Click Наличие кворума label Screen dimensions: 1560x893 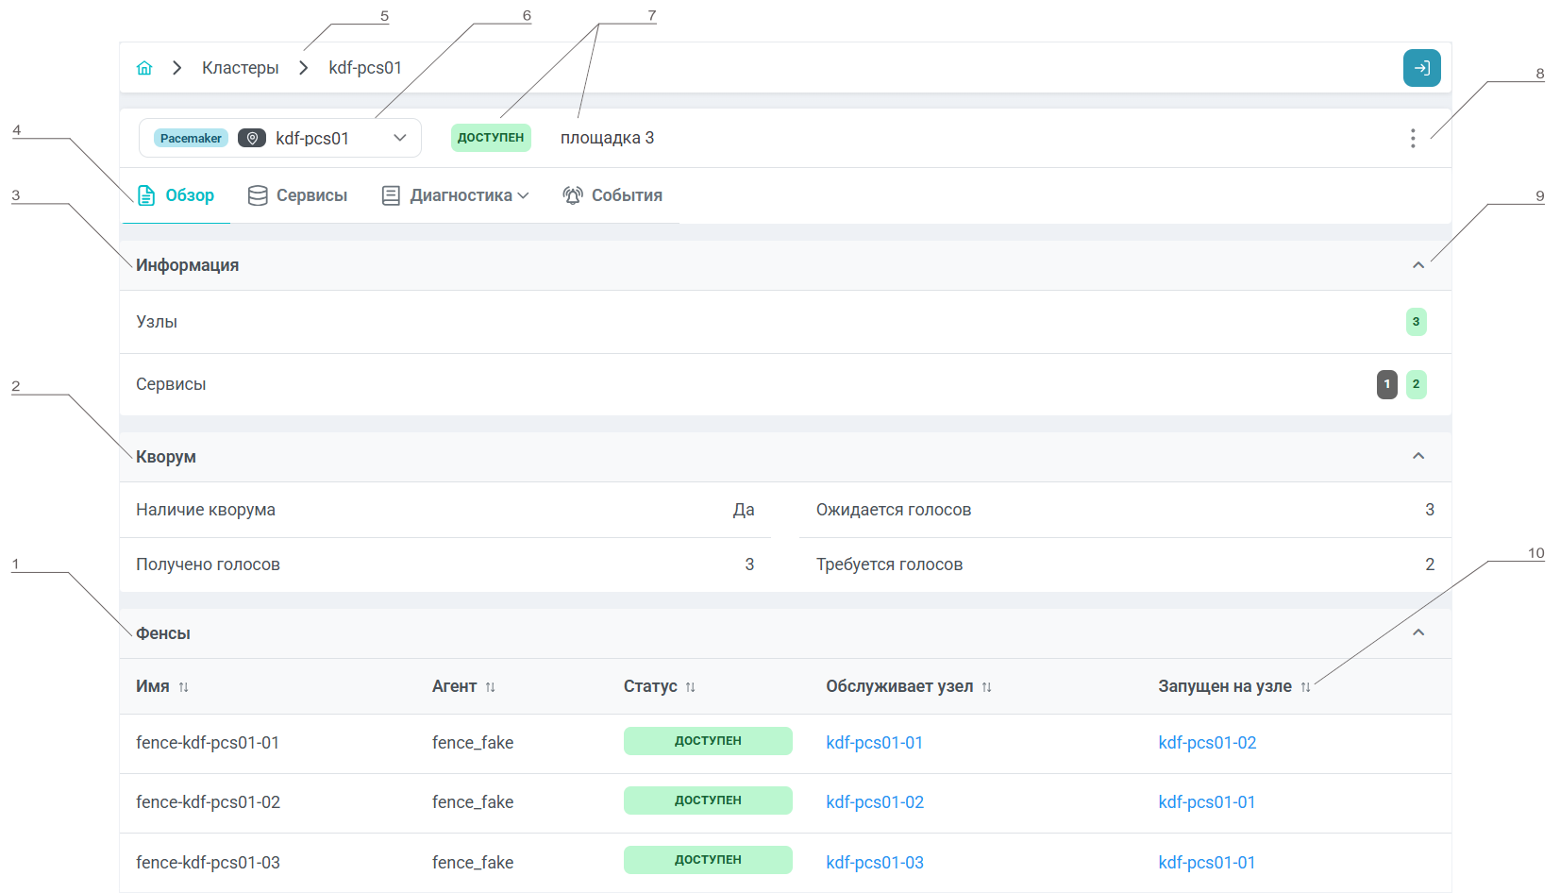206,510
